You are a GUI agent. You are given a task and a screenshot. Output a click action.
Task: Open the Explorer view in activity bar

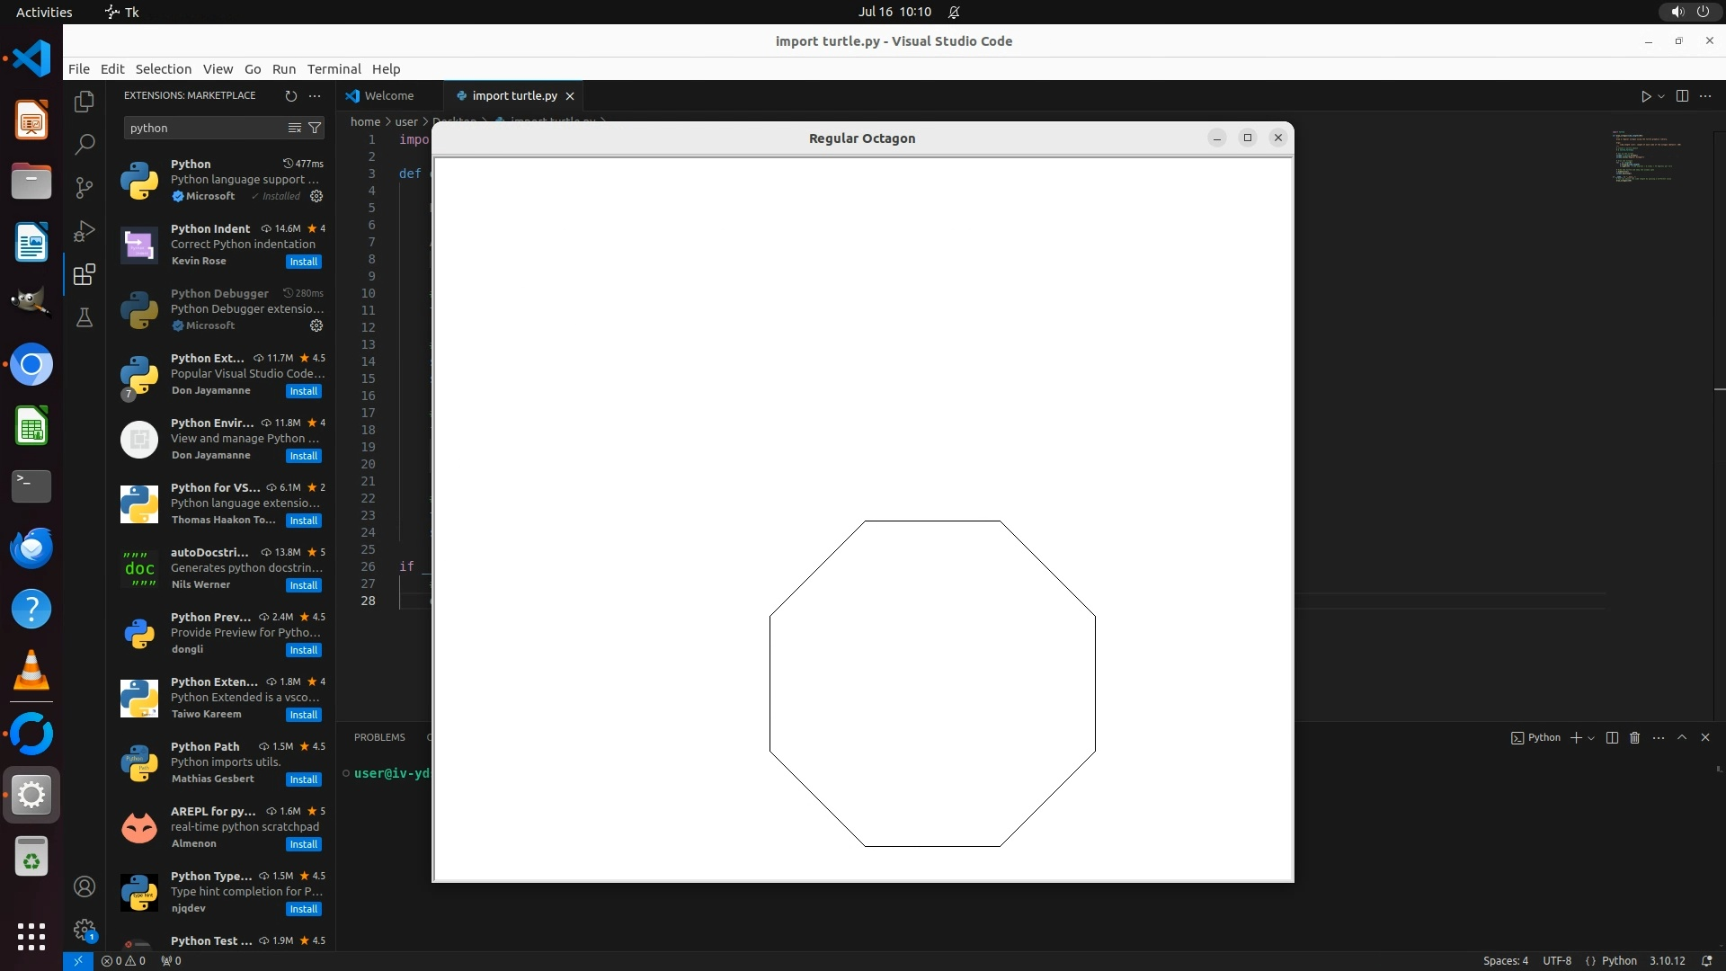tap(85, 102)
